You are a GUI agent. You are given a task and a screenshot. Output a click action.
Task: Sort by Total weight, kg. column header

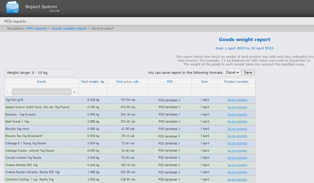point(93,82)
